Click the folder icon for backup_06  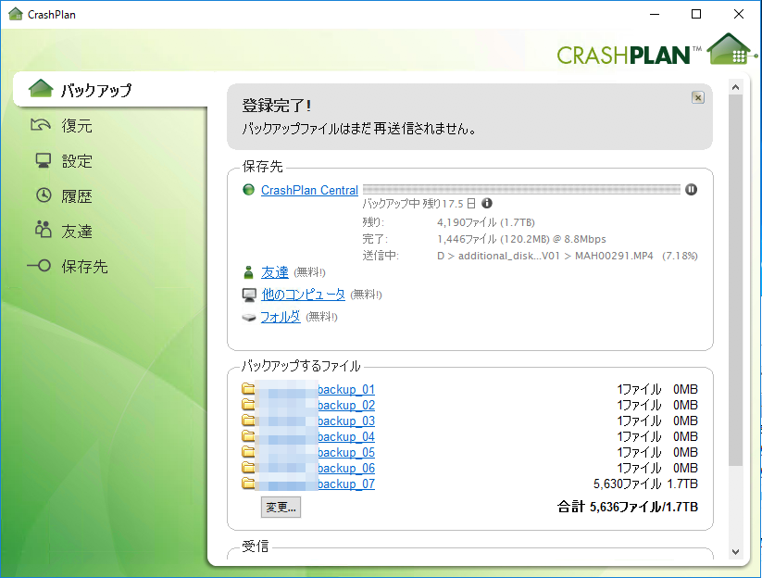tap(248, 467)
